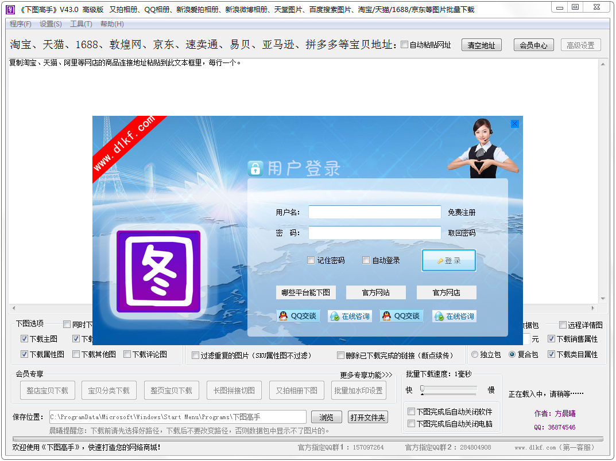Click the URL text area
The image size is (616, 461).
point(303,181)
